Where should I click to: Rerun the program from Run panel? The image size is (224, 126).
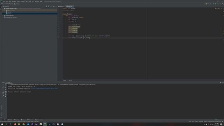pyautogui.click(x=3, y=85)
